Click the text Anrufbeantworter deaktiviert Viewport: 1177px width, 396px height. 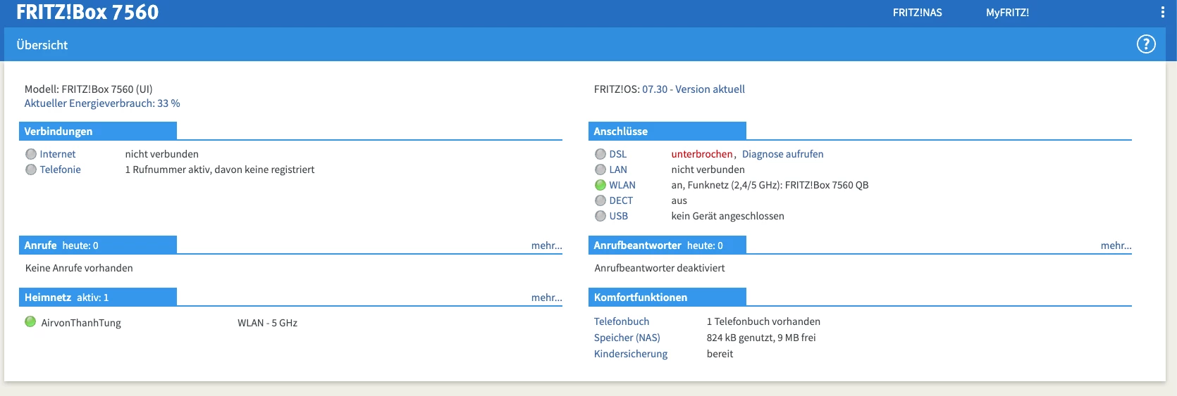point(660,268)
